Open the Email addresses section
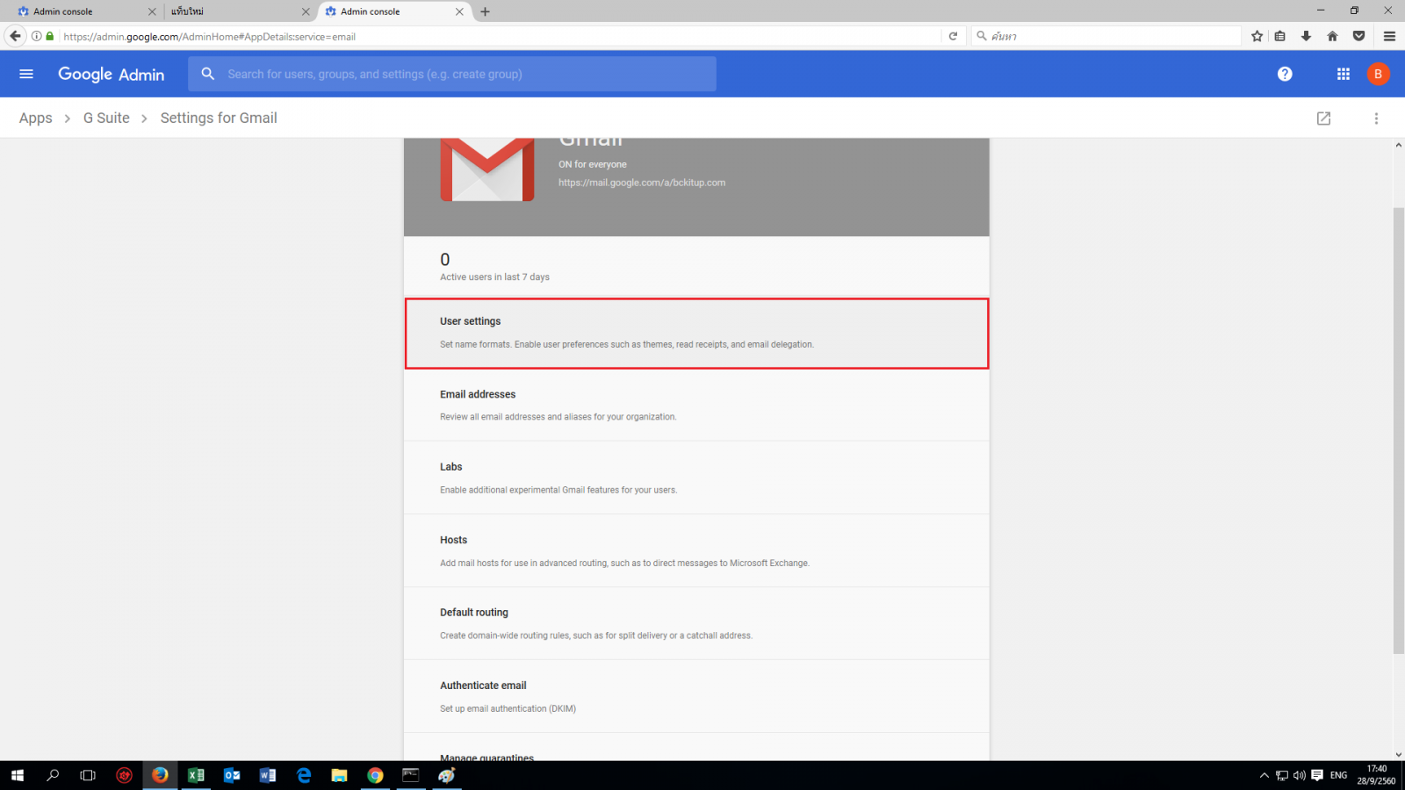The height and width of the screenshot is (790, 1405). click(696, 405)
